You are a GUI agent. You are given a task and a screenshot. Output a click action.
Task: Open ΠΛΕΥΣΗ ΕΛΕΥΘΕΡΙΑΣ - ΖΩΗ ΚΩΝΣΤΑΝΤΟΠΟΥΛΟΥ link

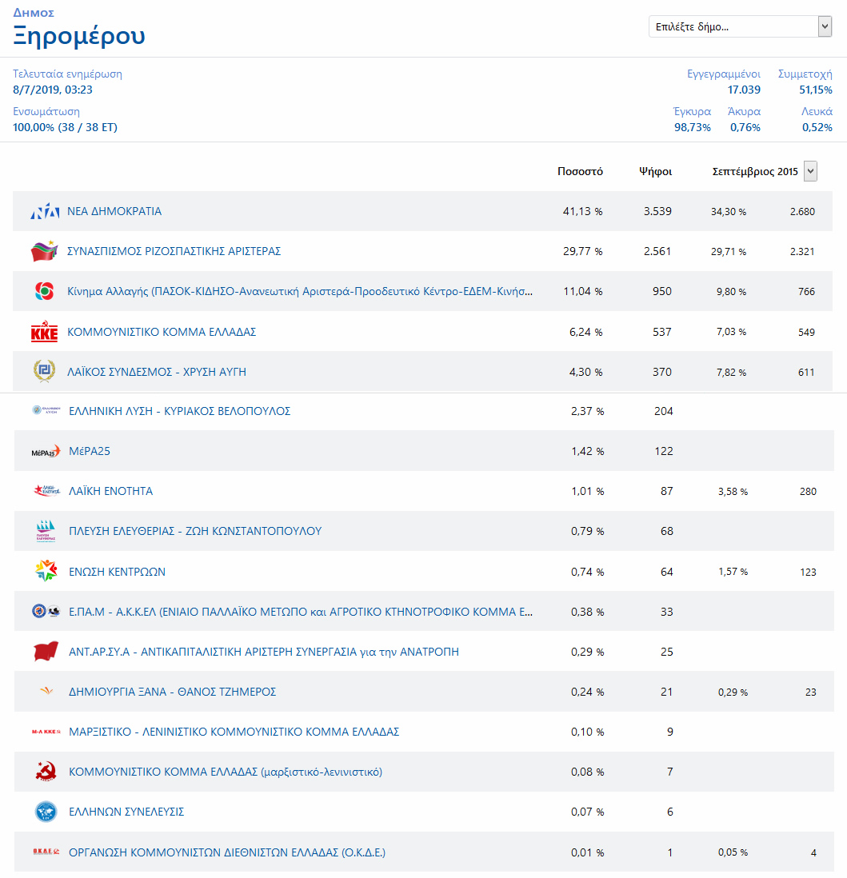tap(195, 531)
